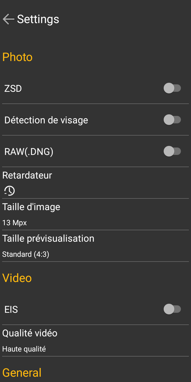Screen dimensions: 191x382
Task: Toggle the ZSD switch
Action: [172, 88]
